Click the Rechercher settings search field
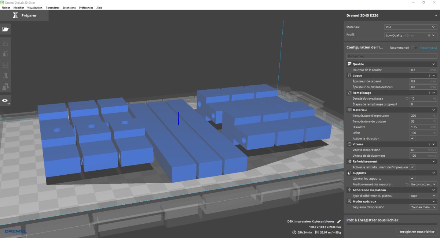The width and height of the screenshot is (440, 238). (391, 56)
